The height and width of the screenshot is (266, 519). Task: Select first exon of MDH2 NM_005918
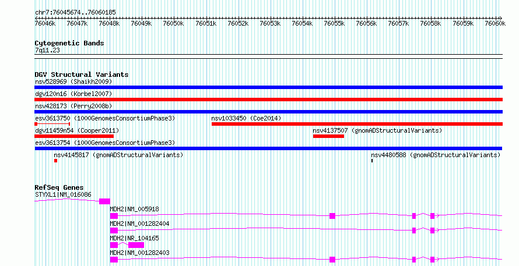114,216
